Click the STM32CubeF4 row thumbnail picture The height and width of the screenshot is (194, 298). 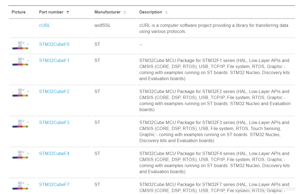pos(20,155)
